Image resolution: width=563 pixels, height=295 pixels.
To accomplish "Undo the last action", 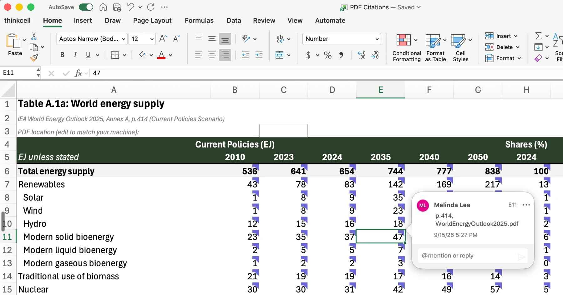I will coord(131,7).
